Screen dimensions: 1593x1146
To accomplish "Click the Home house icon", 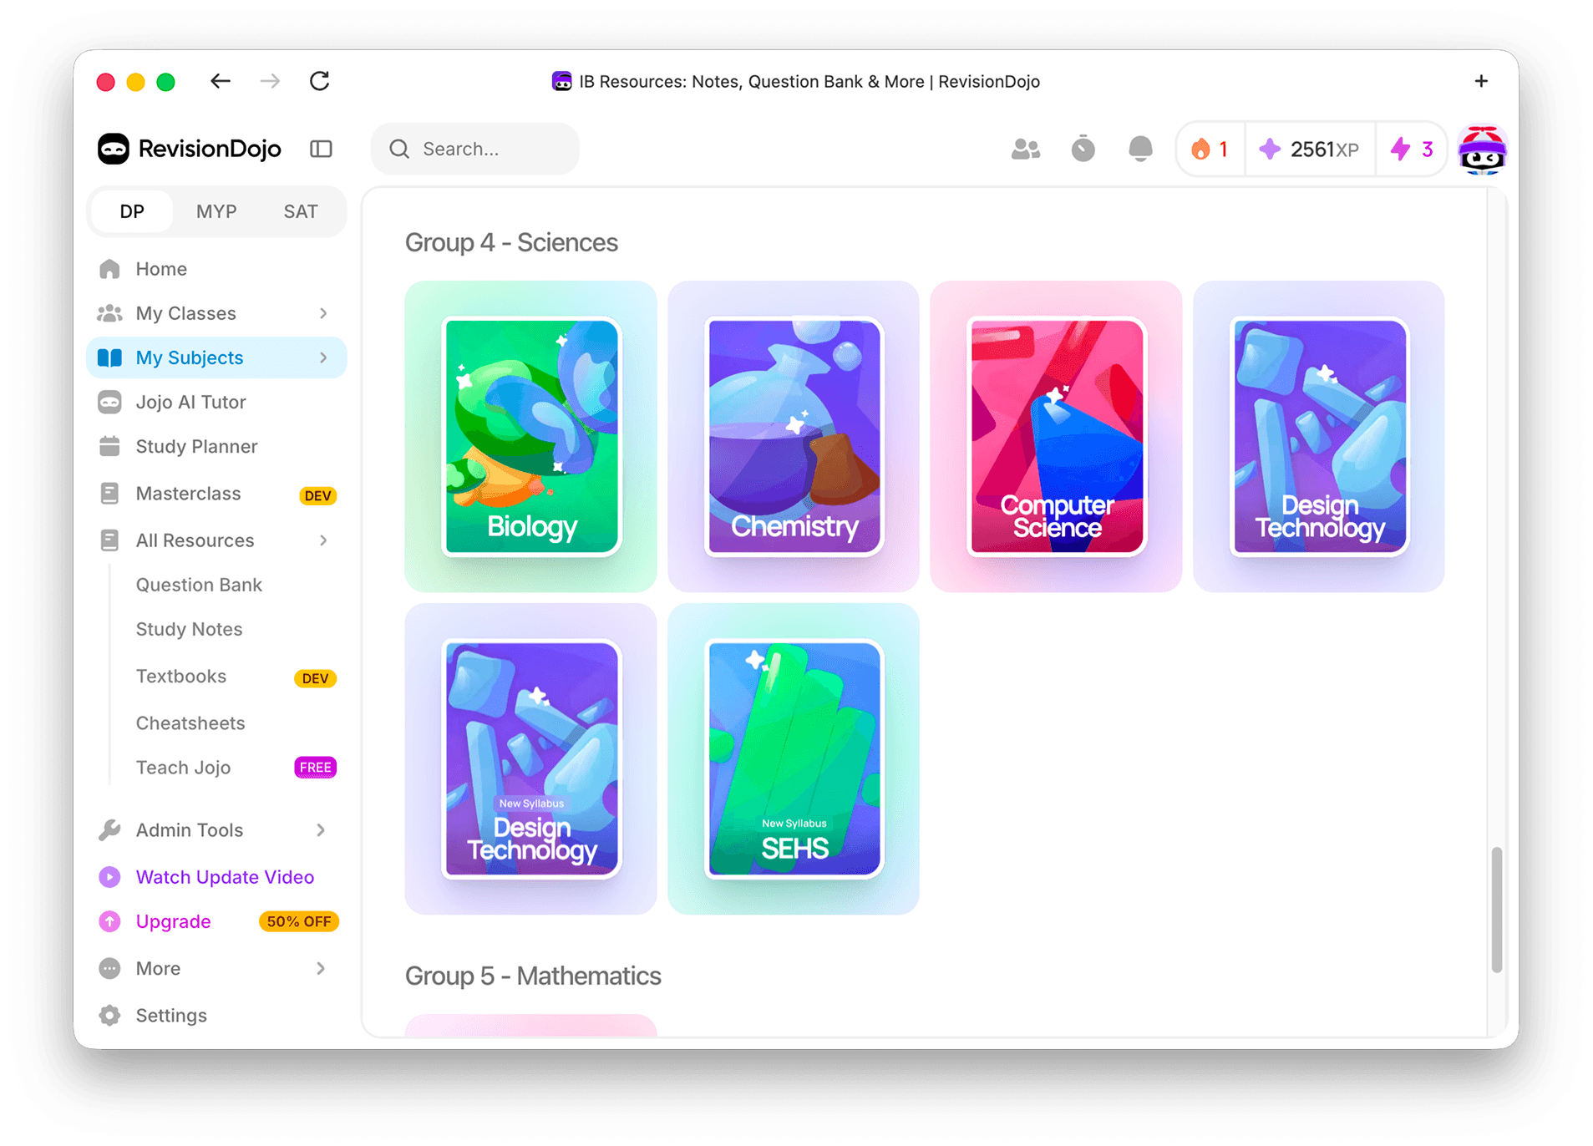I will click(x=109, y=269).
